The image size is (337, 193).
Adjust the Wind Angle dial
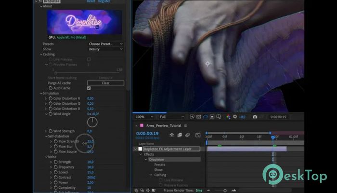92,122
